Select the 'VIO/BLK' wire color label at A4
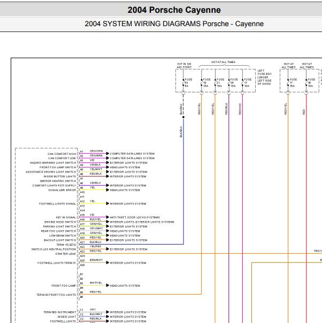 (x=95, y=164)
